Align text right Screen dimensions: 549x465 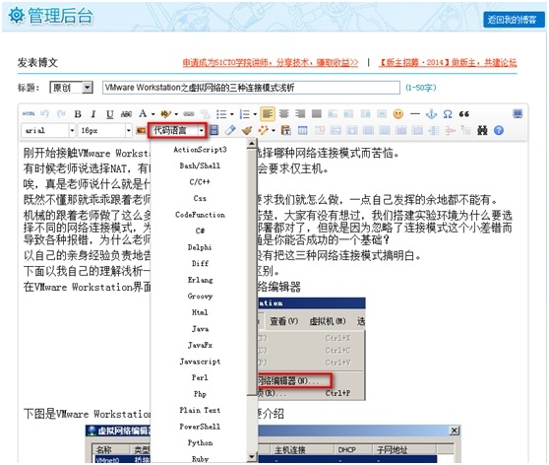300,114
